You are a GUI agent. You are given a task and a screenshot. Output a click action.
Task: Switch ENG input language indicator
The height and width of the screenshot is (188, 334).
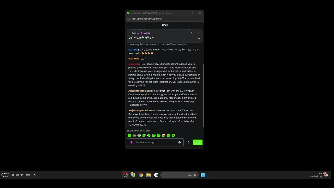click(x=28, y=175)
